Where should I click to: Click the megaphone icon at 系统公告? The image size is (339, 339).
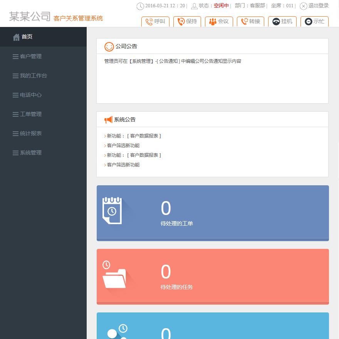pyautogui.click(x=108, y=119)
